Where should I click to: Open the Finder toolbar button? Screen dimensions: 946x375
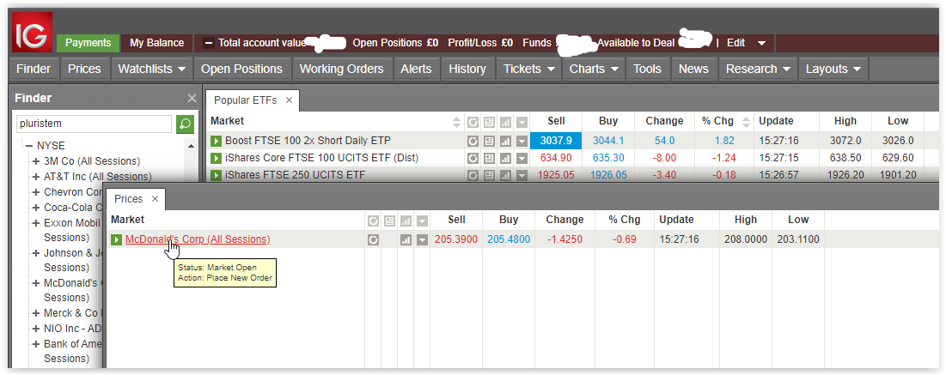[x=34, y=69]
